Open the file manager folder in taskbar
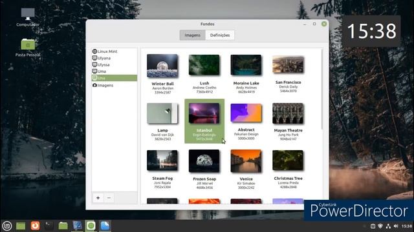This screenshot has height=232, width=414. 63,226
